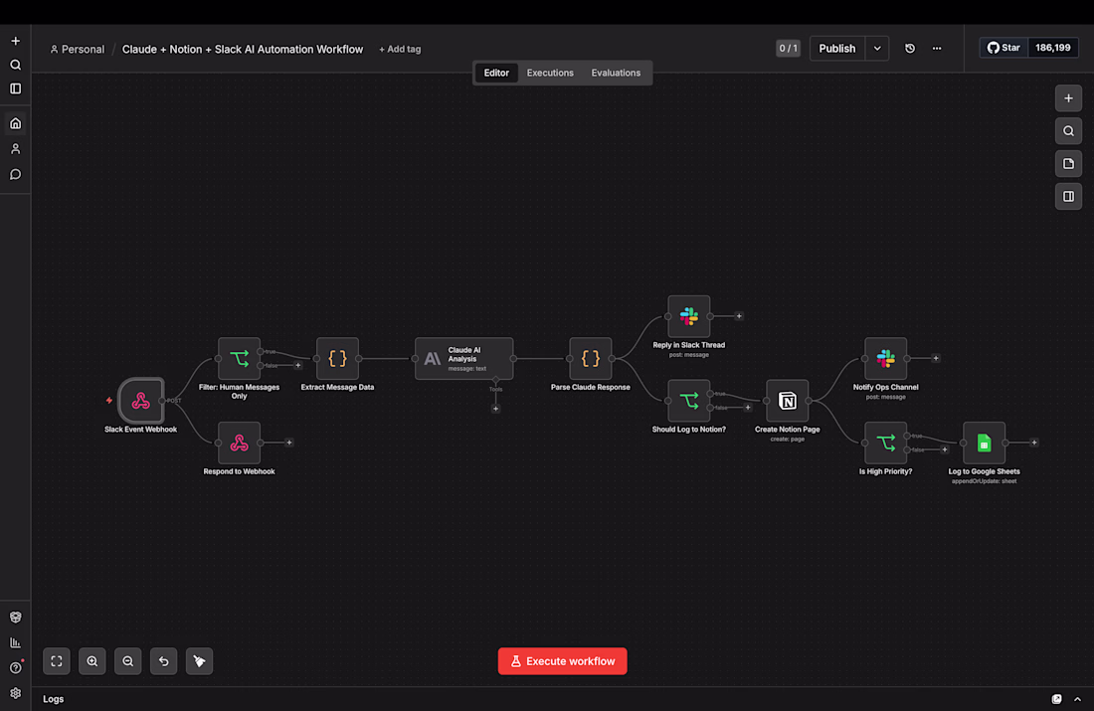Select the Parse Claude Response node

click(590, 359)
